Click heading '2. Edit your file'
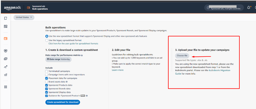This screenshot has width=256, height=109. tap(121, 50)
